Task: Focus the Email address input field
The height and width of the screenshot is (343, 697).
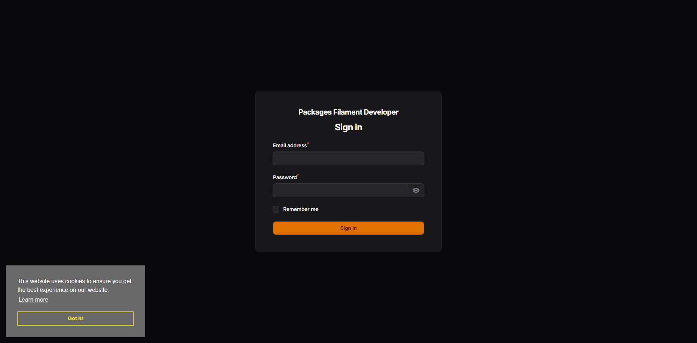Action: point(348,158)
